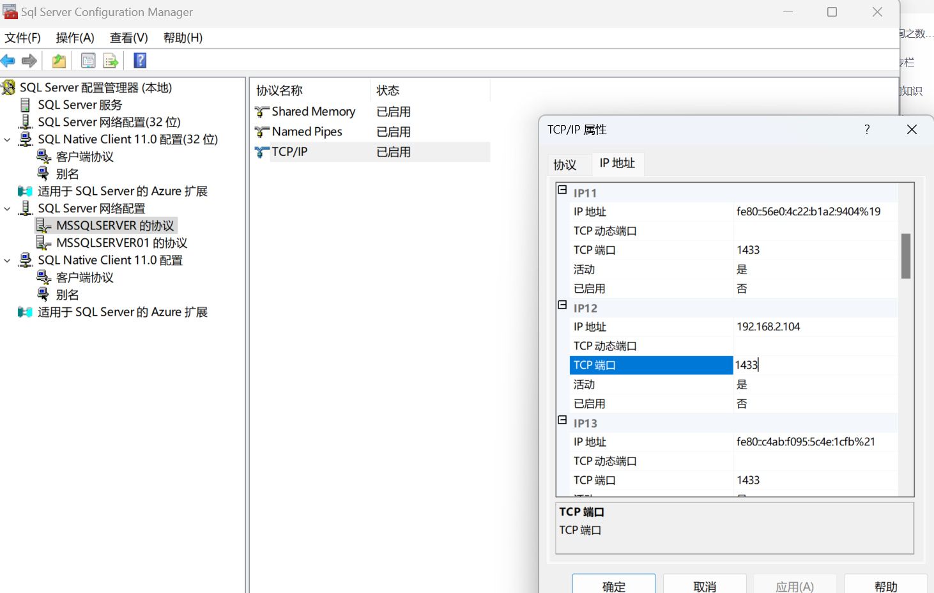This screenshot has width=934, height=593.
Task: Click the IP12 TCP 端口 value field showing 1433
Action: (x=815, y=365)
